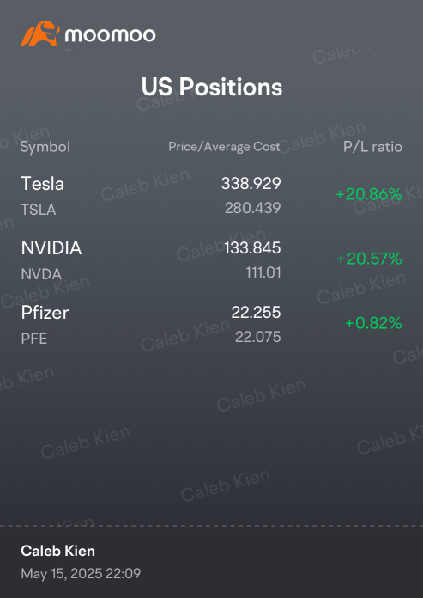Select NVIDIA current price 133.845

pyautogui.click(x=252, y=248)
